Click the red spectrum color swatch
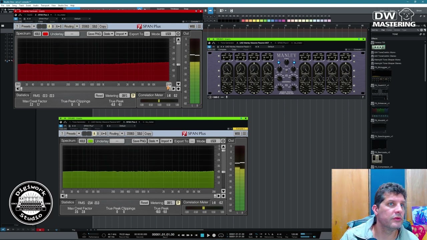Screen dimensions: 427x240 click(45, 34)
